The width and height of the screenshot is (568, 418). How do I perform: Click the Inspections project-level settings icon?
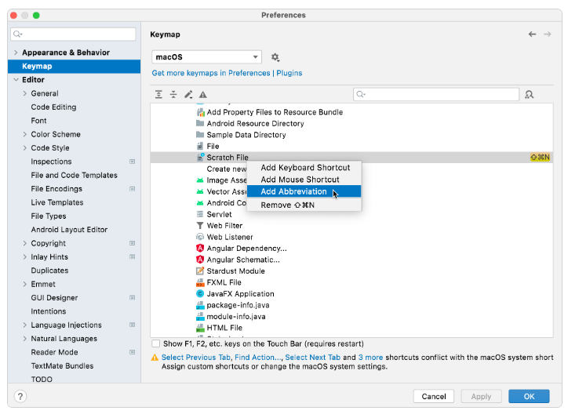point(133,162)
